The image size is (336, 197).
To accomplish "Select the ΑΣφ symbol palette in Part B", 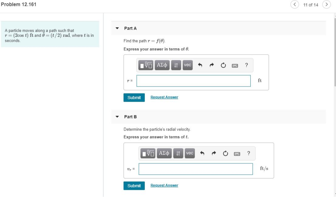I will [x=164, y=153].
